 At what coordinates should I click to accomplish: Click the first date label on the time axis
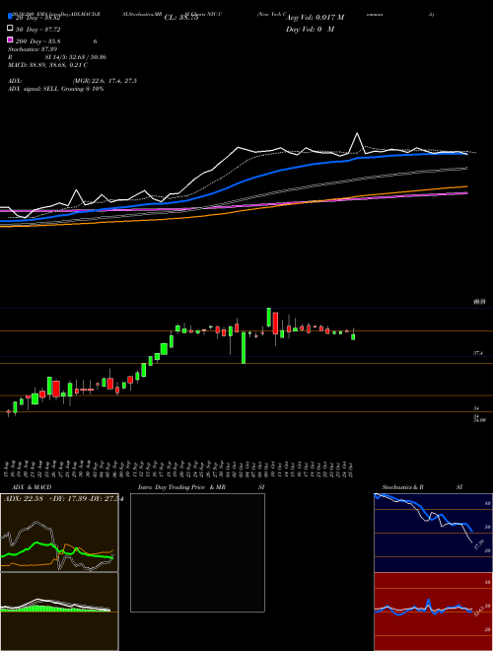pyautogui.click(x=8, y=468)
